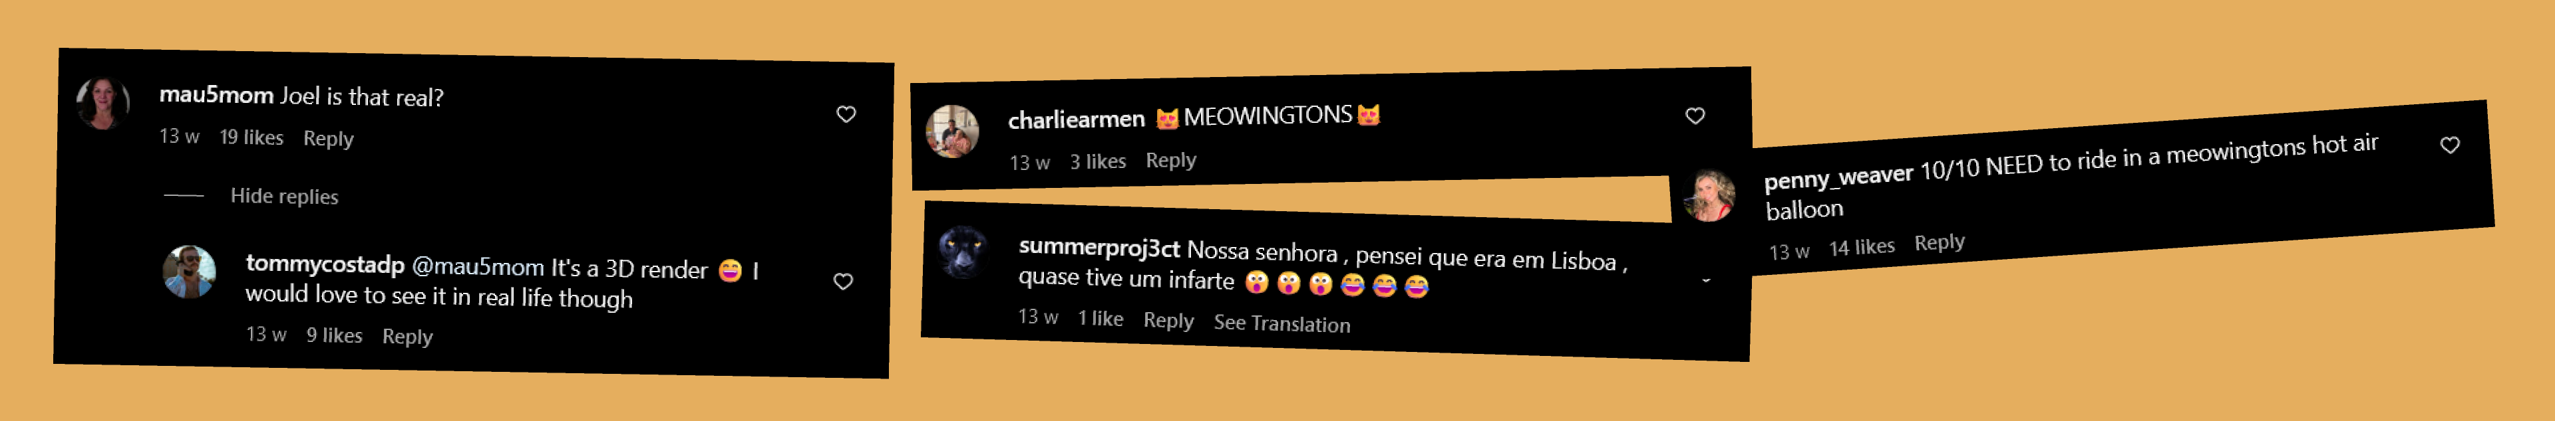
Task: Reply to tommycostadp's comment
Action: [408, 337]
